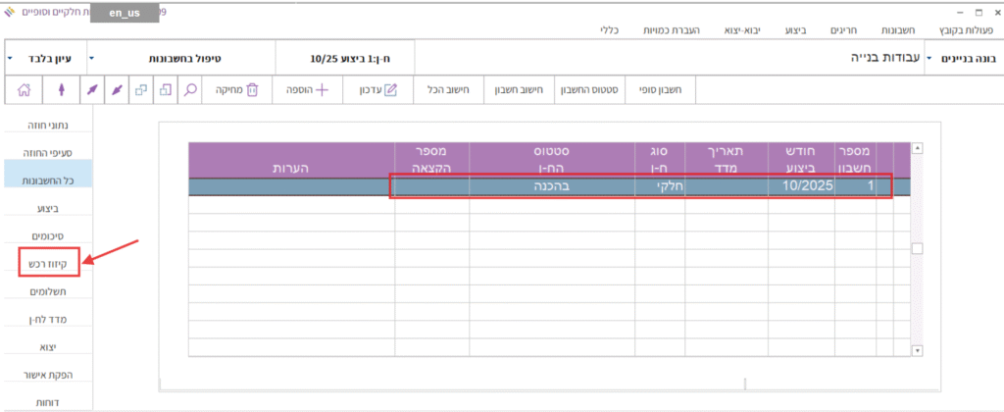
Task: Click the magnifier search icon
Action: pos(191,90)
